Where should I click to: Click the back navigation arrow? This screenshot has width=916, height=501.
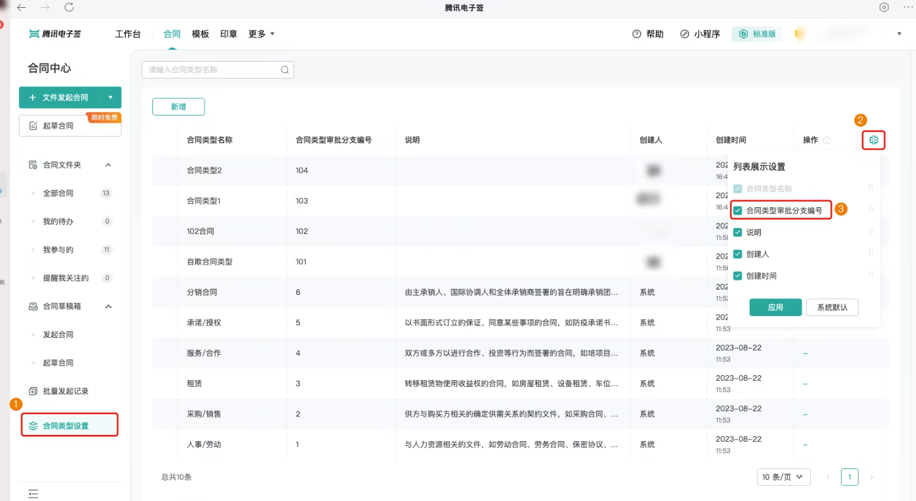click(x=22, y=8)
